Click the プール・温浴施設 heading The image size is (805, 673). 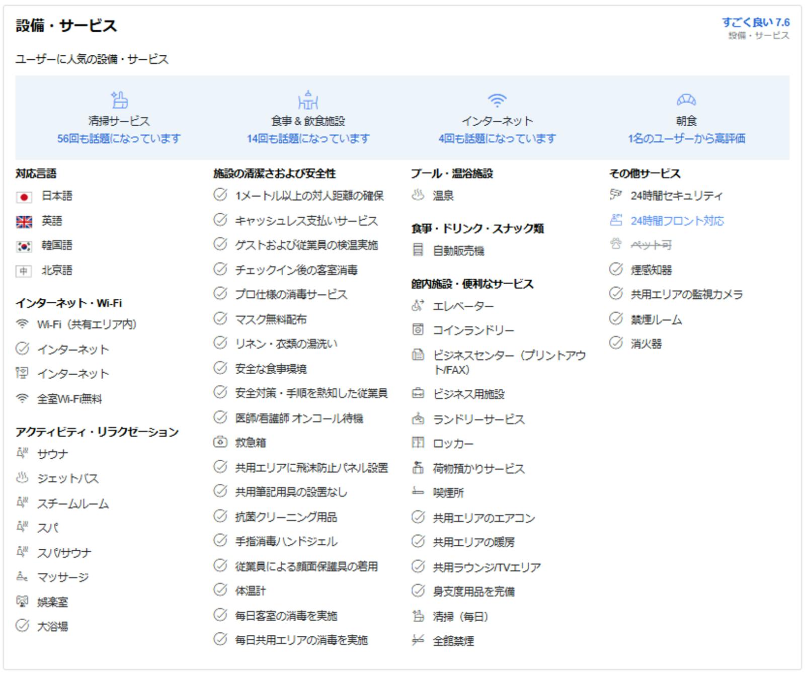[x=452, y=174]
